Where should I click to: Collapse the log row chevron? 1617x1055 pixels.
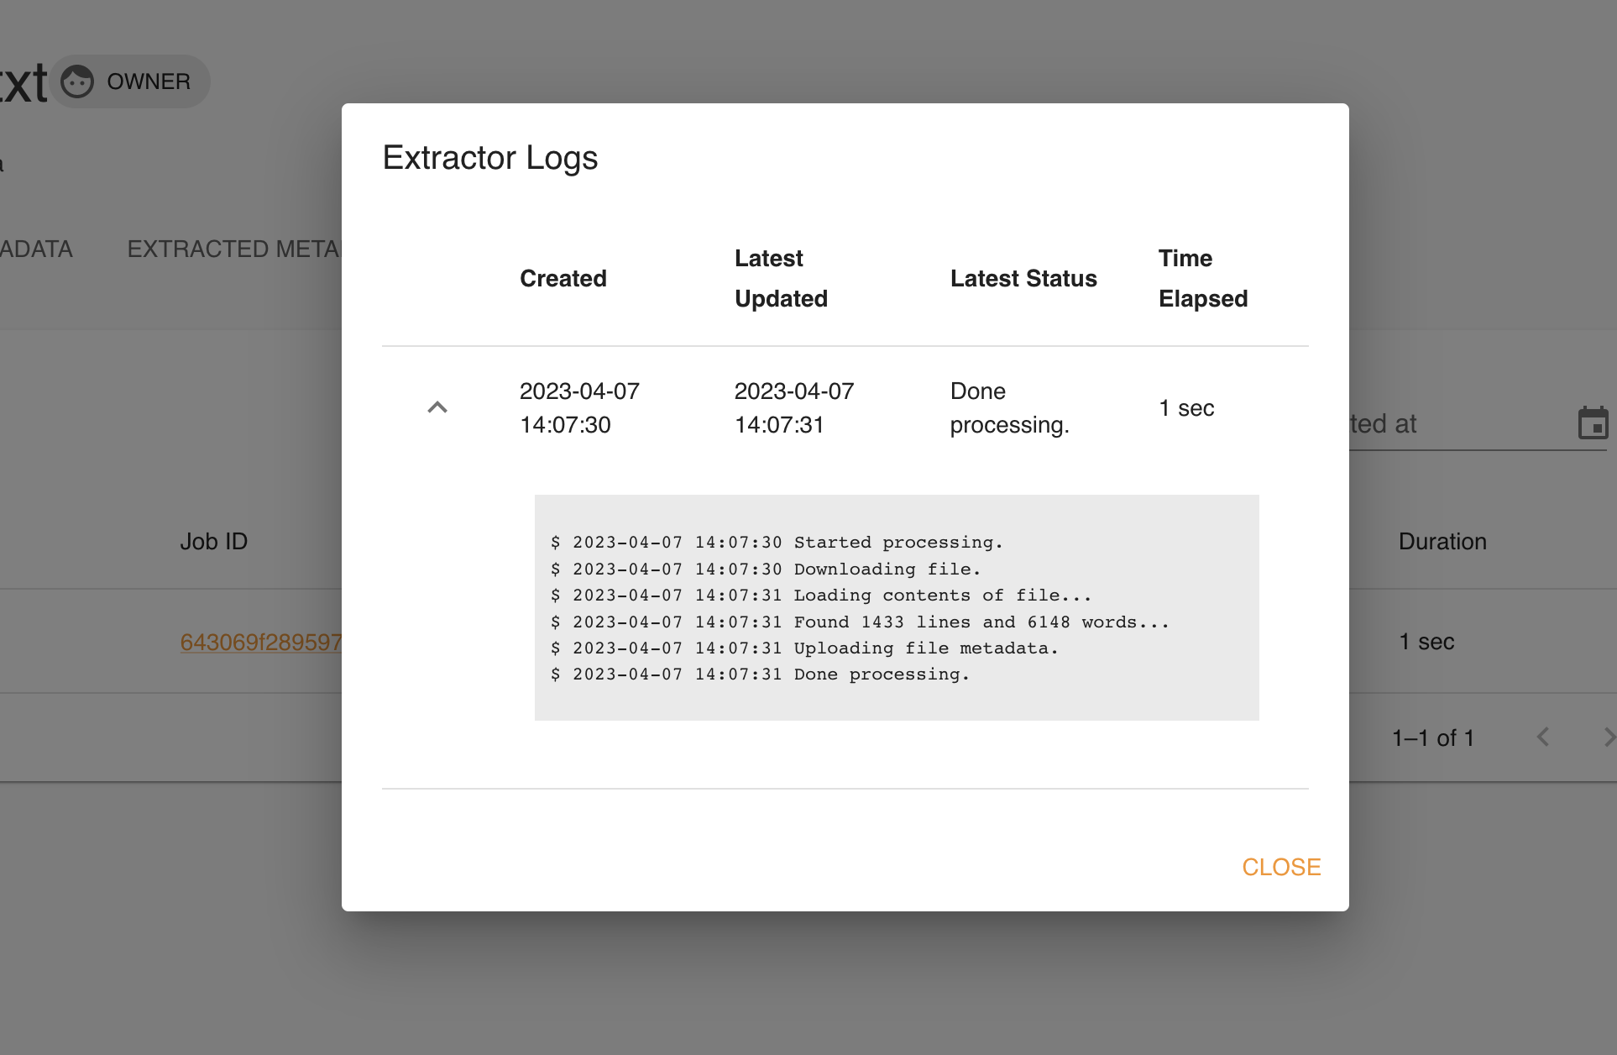(437, 408)
